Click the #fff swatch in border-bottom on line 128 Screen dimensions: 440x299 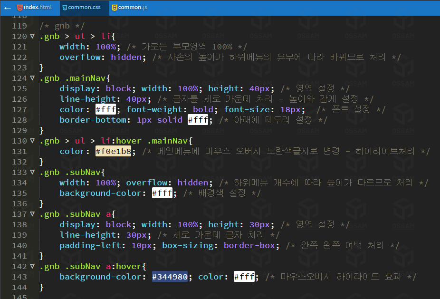point(198,120)
